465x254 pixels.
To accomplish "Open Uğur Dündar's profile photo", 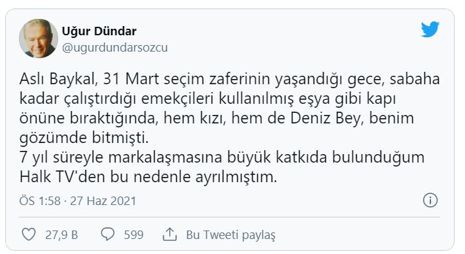I will click(x=39, y=39).
